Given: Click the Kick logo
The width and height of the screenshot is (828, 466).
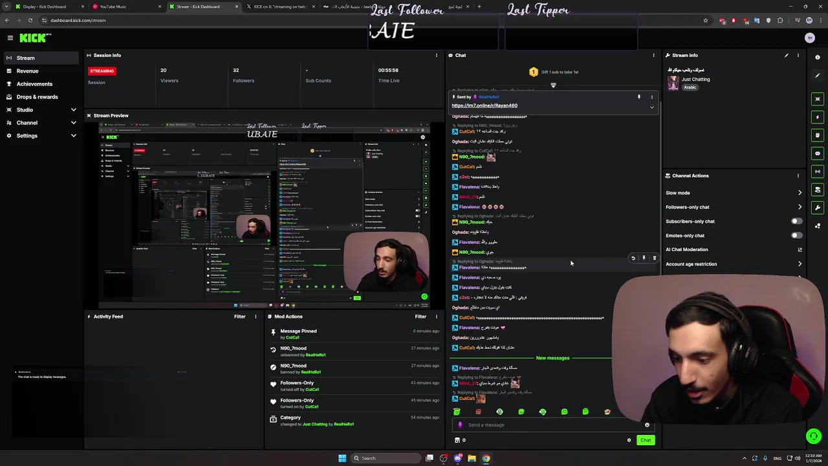Looking at the screenshot, I should (x=32, y=38).
